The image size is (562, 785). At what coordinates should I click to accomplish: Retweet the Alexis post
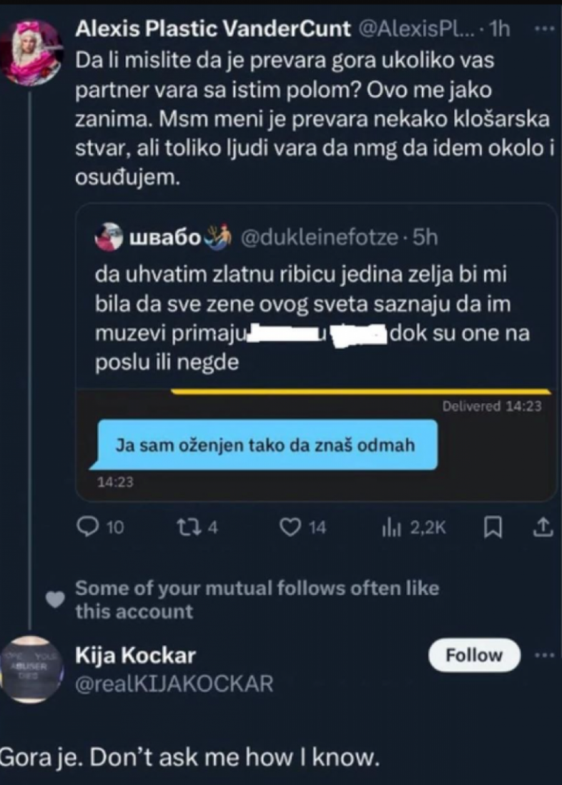pos(187,528)
